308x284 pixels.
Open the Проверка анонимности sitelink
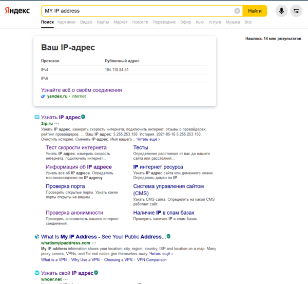point(74,213)
